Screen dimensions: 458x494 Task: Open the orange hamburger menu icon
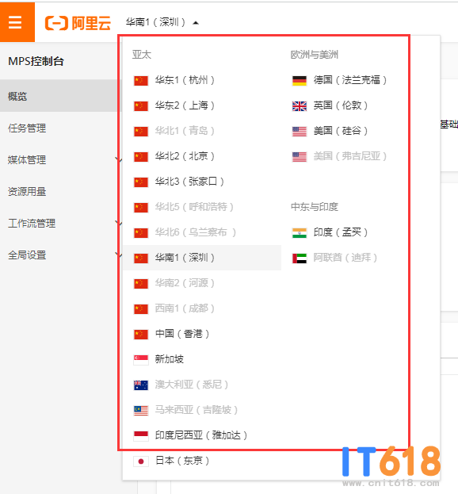click(x=15, y=22)
